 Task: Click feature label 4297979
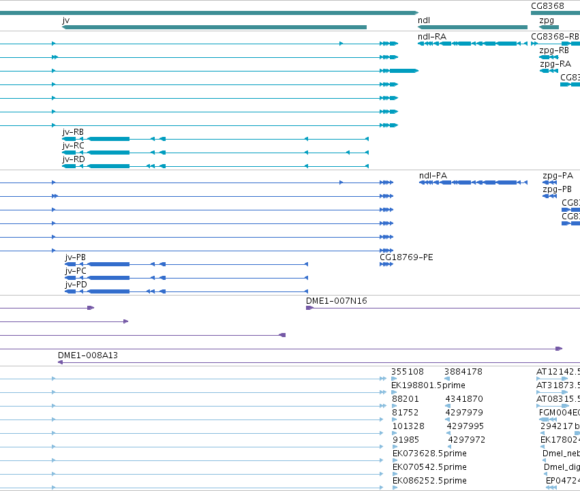[x=464, y=413]
